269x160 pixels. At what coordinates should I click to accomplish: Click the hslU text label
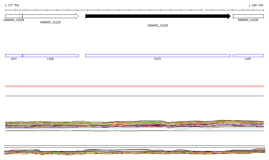click(158, 59)
